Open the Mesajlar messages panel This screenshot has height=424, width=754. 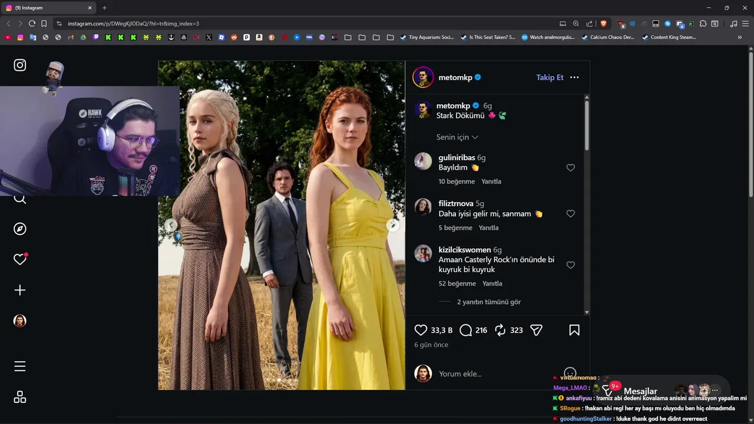click(640, 391)
